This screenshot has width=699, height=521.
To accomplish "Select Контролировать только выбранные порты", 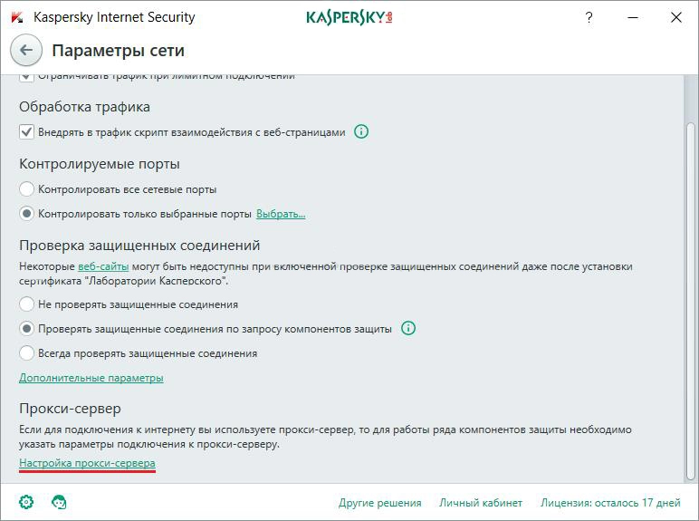I will point(26,214).
